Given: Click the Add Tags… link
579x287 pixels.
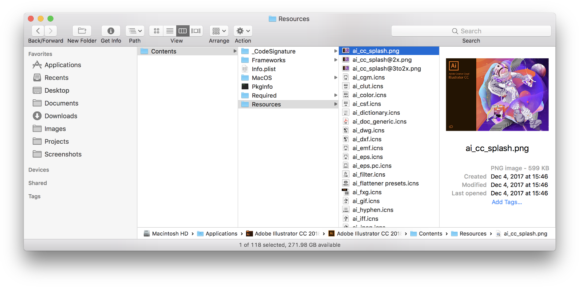Looking at the screenshot, I should click(506, 202).
